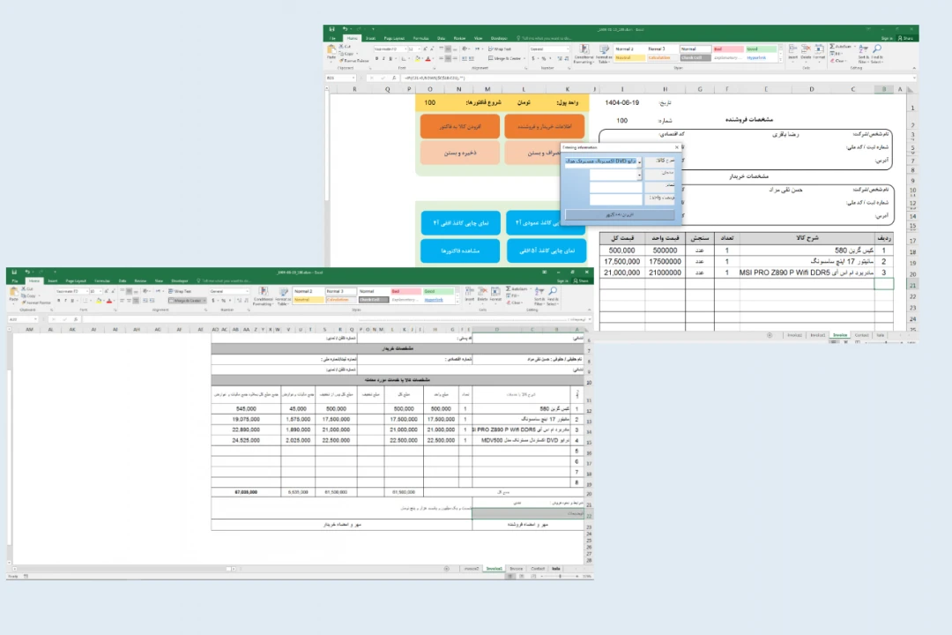The height and width of the screenshot is (635, 952).
Task: Open Find & Select in lower window
Action: [553, 296]
